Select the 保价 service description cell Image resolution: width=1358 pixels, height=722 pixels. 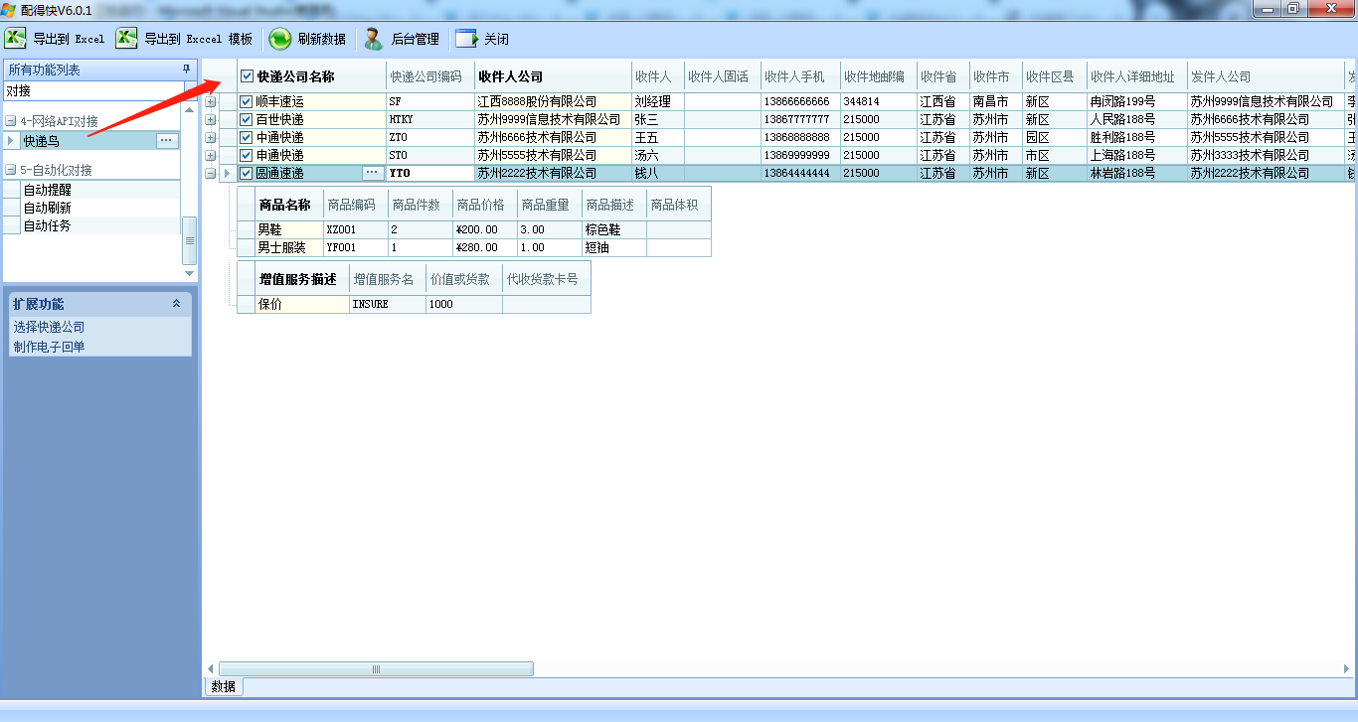coord(302,304)
